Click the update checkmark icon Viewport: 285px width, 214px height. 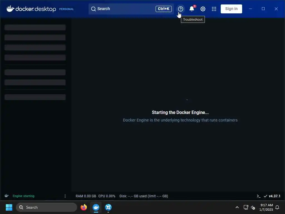(265, 196)
